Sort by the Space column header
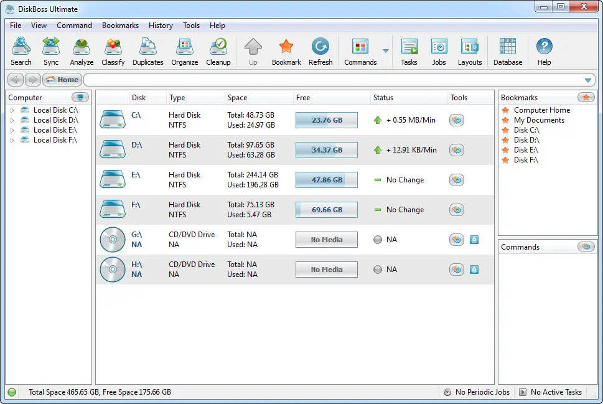This screenshot has height=404, width=603. (258, 98)
